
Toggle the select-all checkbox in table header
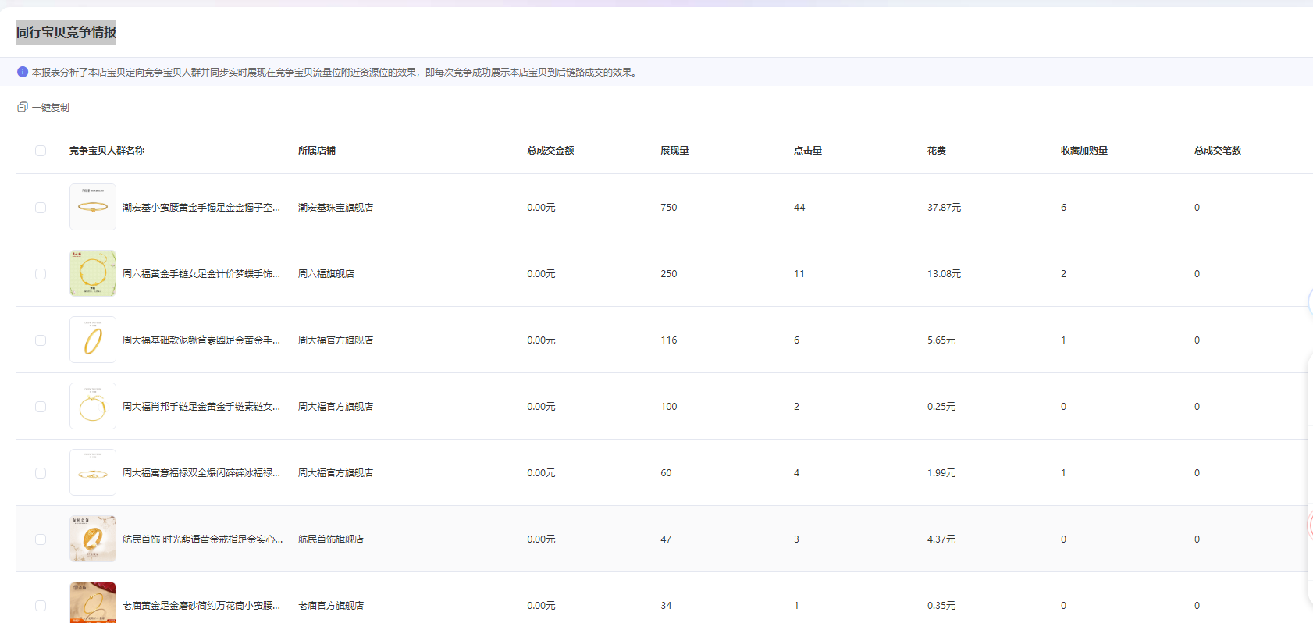41,151
